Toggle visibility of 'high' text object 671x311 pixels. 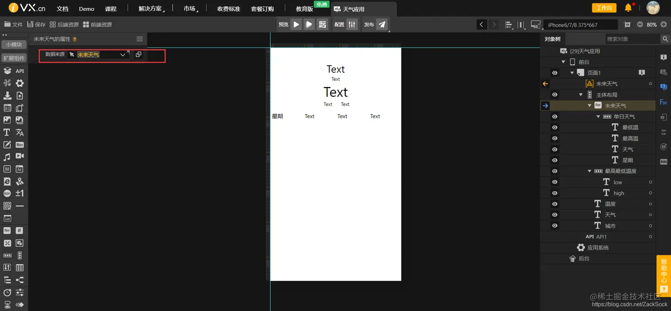click(x=555, y=193)
